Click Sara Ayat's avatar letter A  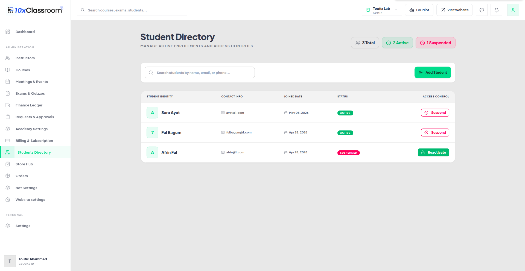point(152,113)
